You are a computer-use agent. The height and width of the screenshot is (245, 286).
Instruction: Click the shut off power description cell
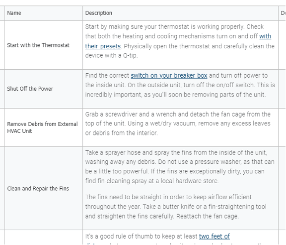point(180,89)
